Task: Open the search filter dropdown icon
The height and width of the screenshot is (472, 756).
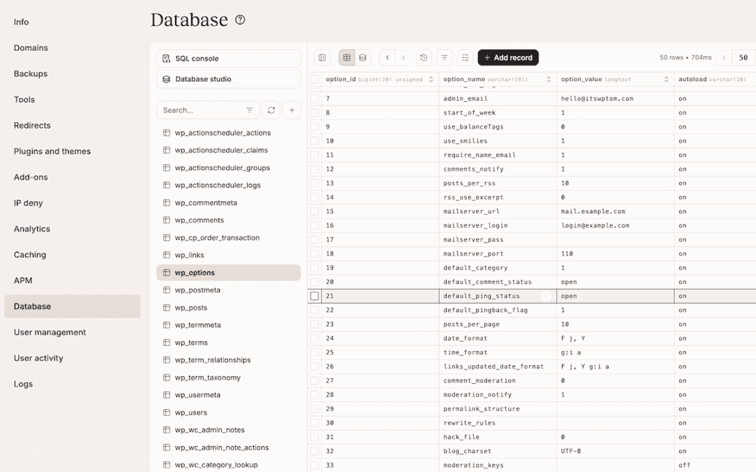Action: point(249,110)
